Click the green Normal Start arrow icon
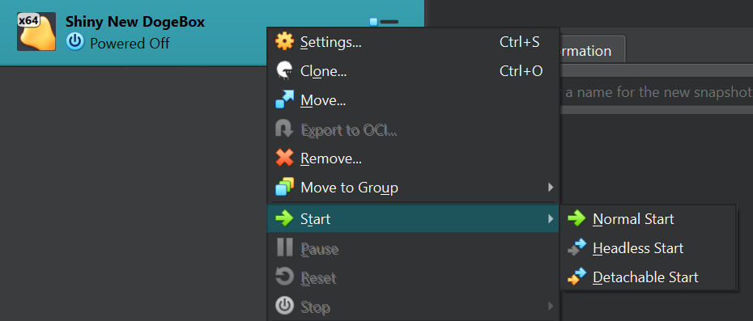The width and height of the screenshot is (753, 321). click(576, 219)
